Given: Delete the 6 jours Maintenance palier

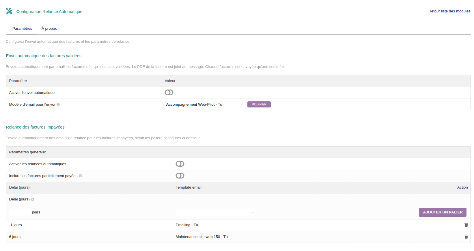Looking at the screenshot, I should click(x=466, y=237).
